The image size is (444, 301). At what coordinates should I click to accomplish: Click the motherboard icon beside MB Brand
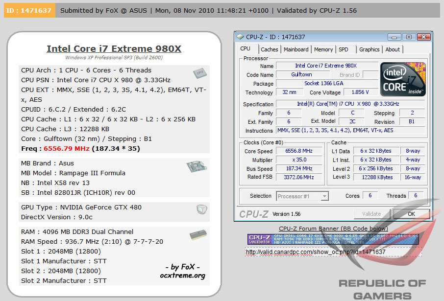[x=197, y=166]
